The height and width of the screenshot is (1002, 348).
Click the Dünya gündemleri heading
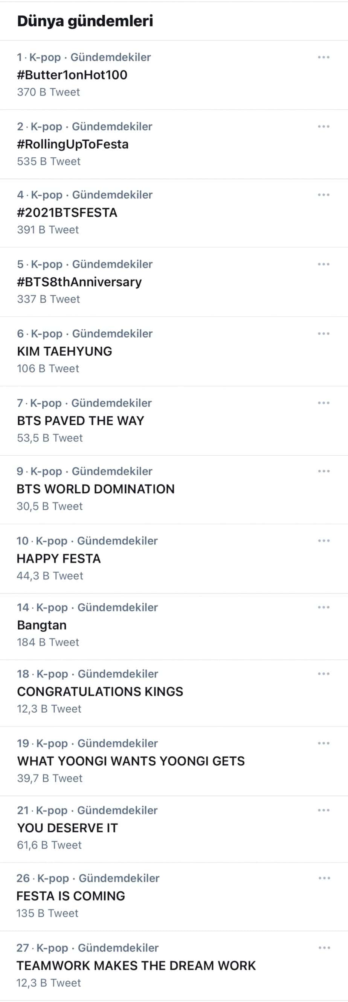[85, 21]
